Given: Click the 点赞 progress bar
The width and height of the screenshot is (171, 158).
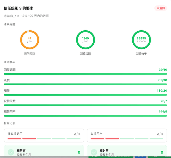Looking at the screenshot, I should pyautogui.click(x=85, y=84).
